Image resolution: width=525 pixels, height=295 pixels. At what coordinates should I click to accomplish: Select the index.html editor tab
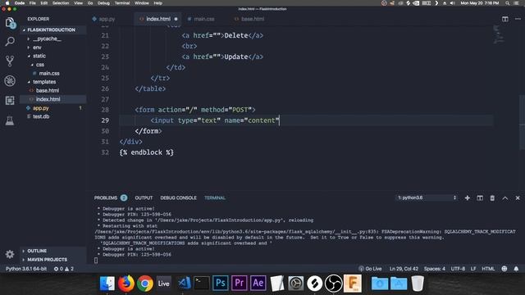click(158, 19)
